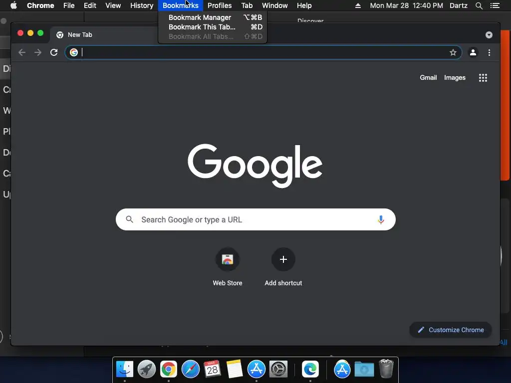The height and width of the screenshot is (383, 511).
Task: Click the magnifier icon in search box
Action: tap(129, 219)
